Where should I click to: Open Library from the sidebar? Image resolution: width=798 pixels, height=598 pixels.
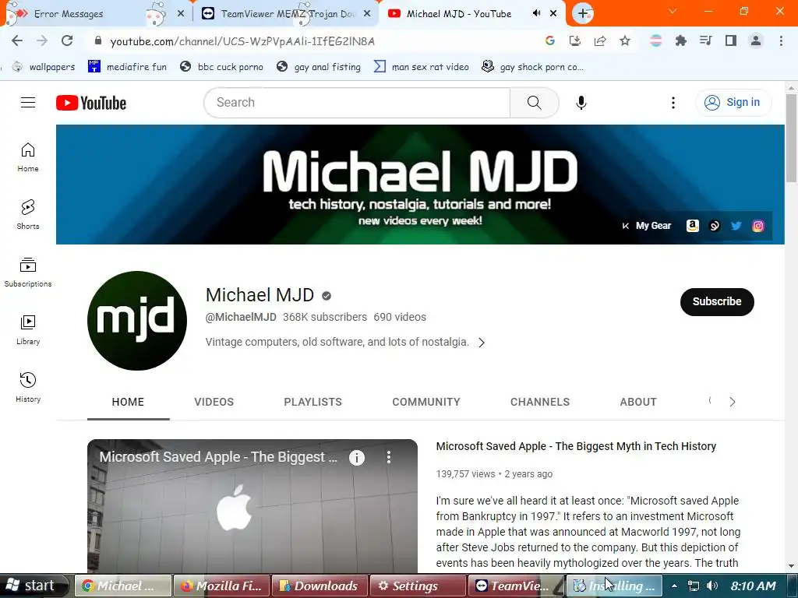tap(28, 330)
